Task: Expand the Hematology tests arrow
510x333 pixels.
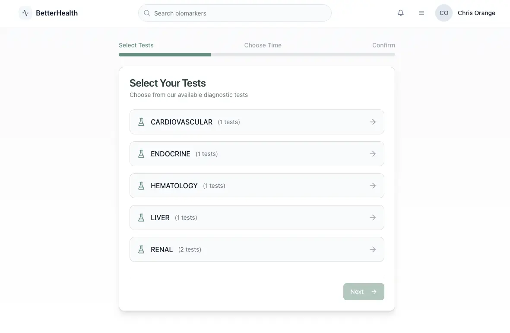Action: click(x=373, y=186)
